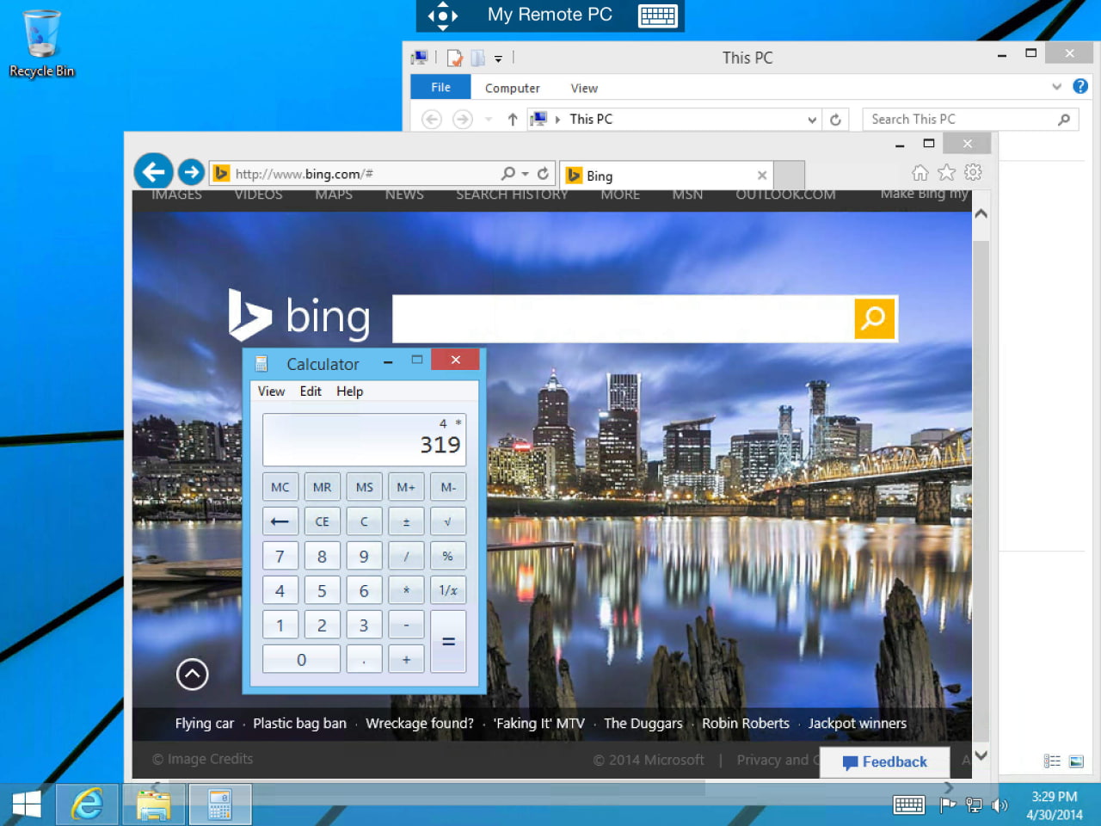This screenshot has height=826, width=1101.
Task: Switch to the Computer ribbon tab
Action: 512,88
